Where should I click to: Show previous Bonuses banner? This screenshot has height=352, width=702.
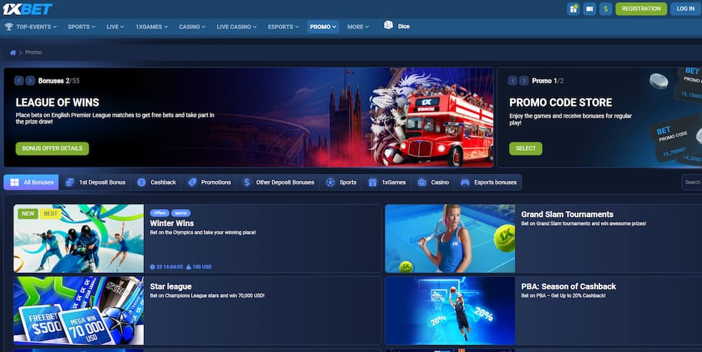pyautogui.click(x=19, y=81)
